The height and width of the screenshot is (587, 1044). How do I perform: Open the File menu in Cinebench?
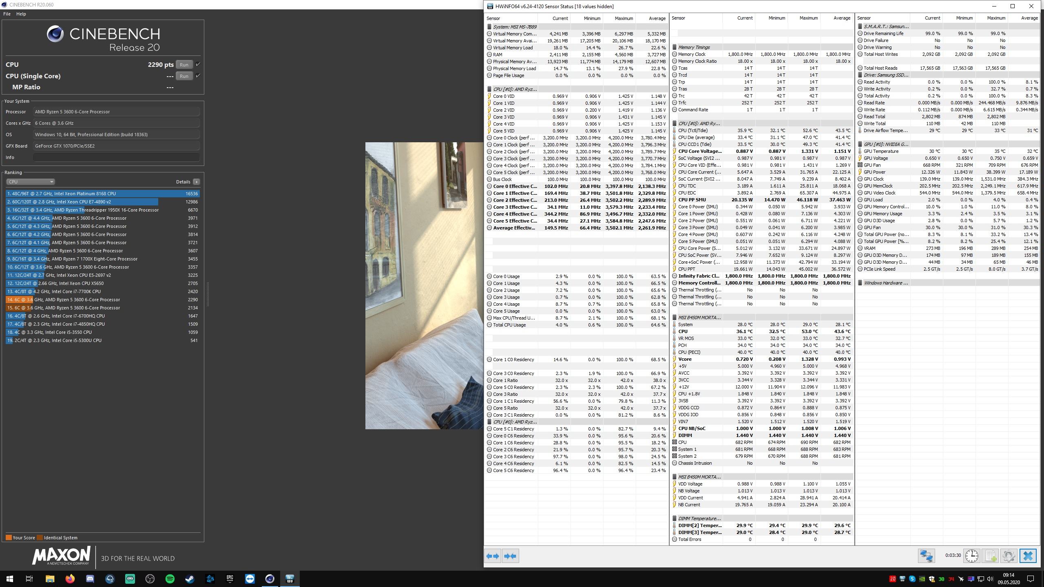pos(7,14)
